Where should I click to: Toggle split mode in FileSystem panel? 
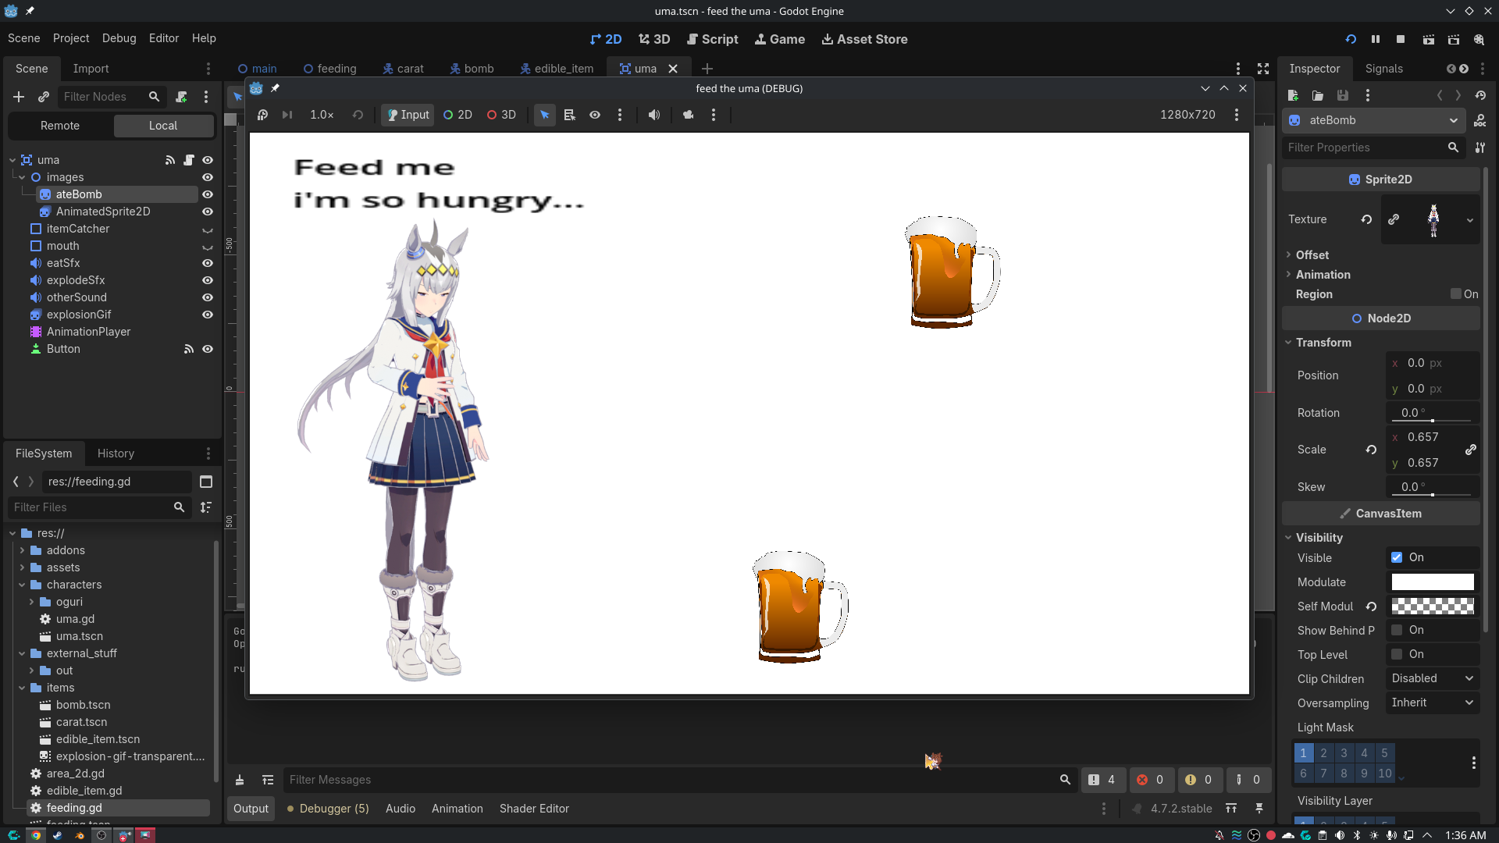tap(206, 482)
